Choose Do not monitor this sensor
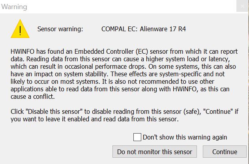The height and width of the screenshot is (164, 249). click(x=155, y=152)
